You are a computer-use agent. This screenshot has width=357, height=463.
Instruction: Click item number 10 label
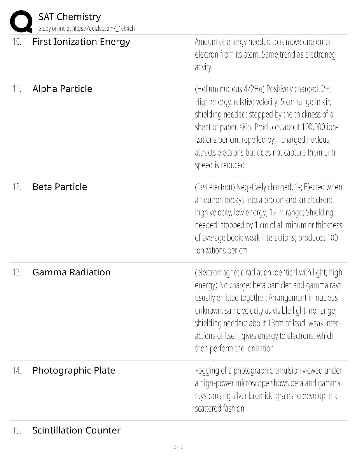click(x=17, y=42)
